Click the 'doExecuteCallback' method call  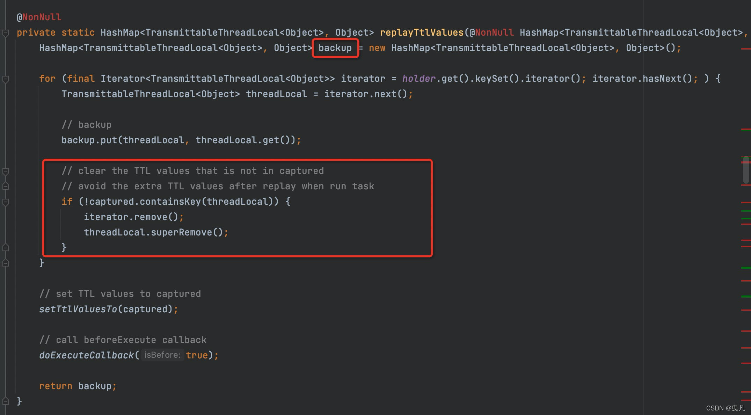86,355
